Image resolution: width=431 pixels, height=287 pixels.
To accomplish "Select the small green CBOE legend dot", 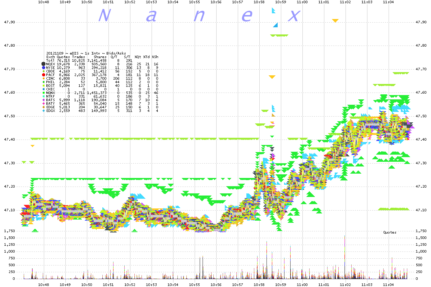I will coord(43,71).
